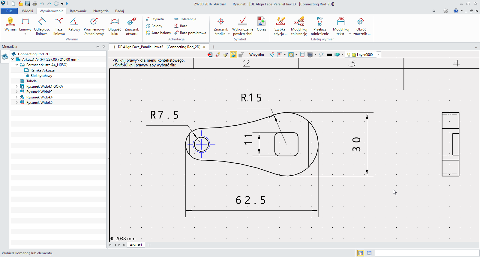Open the Wykończenie powierzchni symbol tool
This screenshot has width=480, height=257.
[242, 26]
